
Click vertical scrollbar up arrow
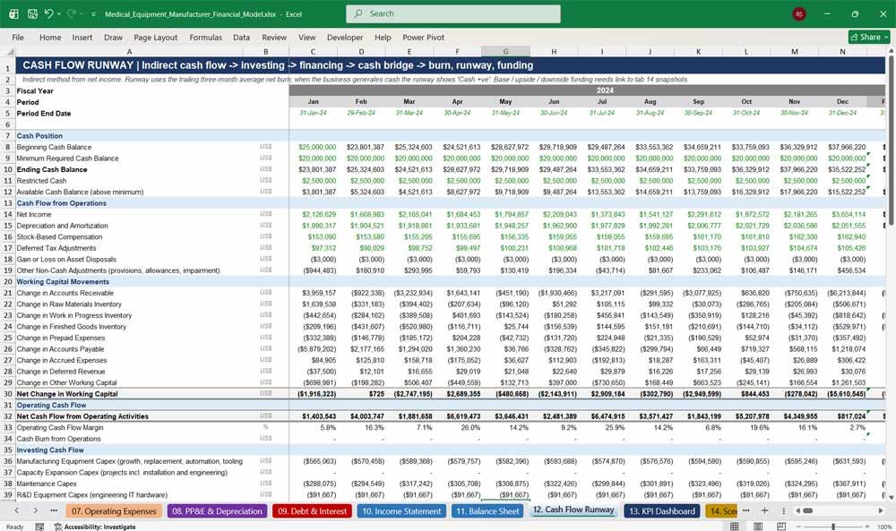pyautogui.click(x=891, y=51)
